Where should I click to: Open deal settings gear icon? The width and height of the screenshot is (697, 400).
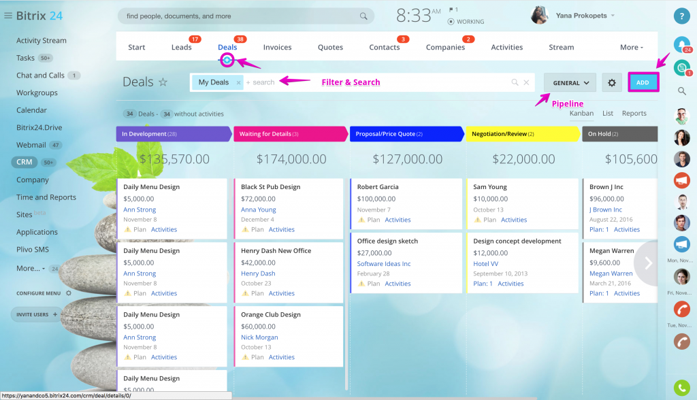click(x=612, y=83)
